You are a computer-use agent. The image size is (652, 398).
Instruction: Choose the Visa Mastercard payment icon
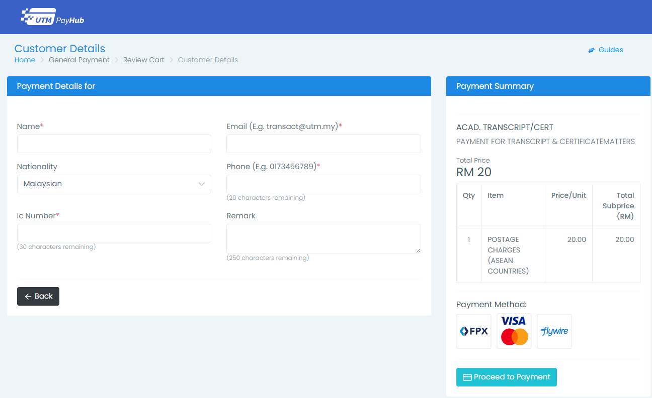pyautogui.click(x=514, y=331)
